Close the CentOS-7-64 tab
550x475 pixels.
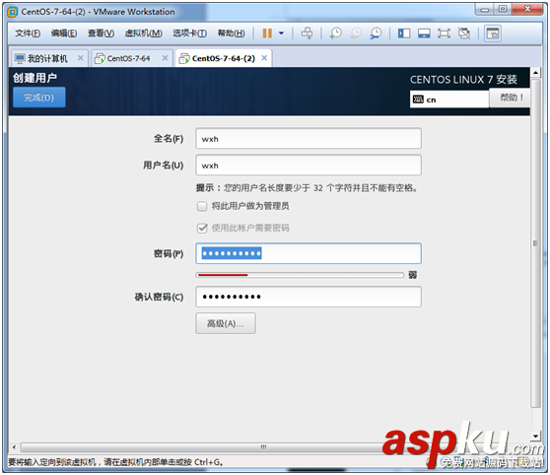(165, 58)
